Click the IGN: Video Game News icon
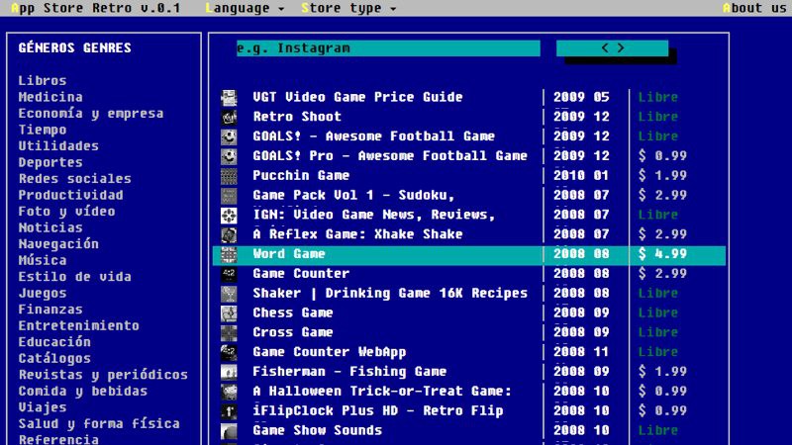 (229, 216)
